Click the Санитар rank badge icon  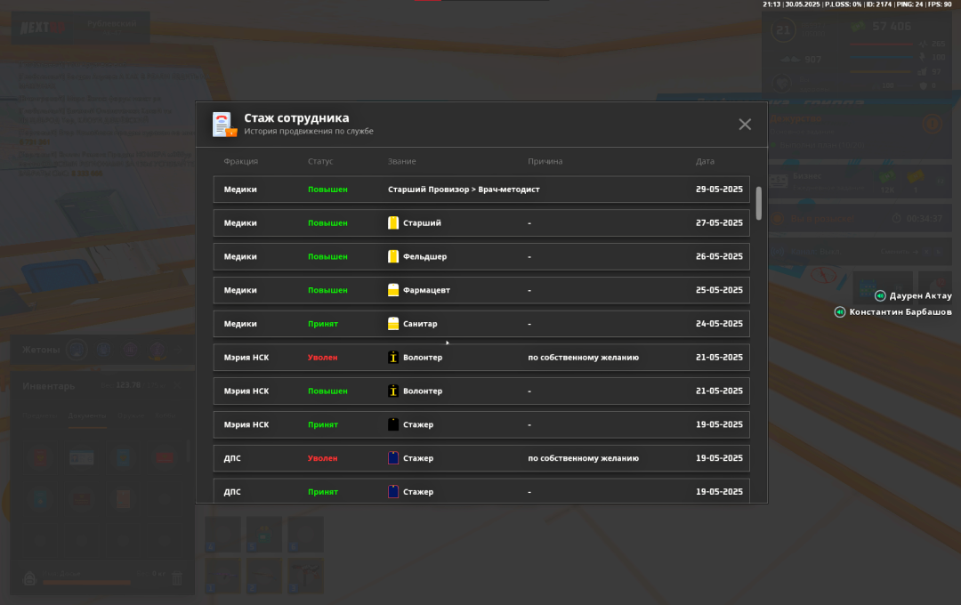tap(393, 324)
